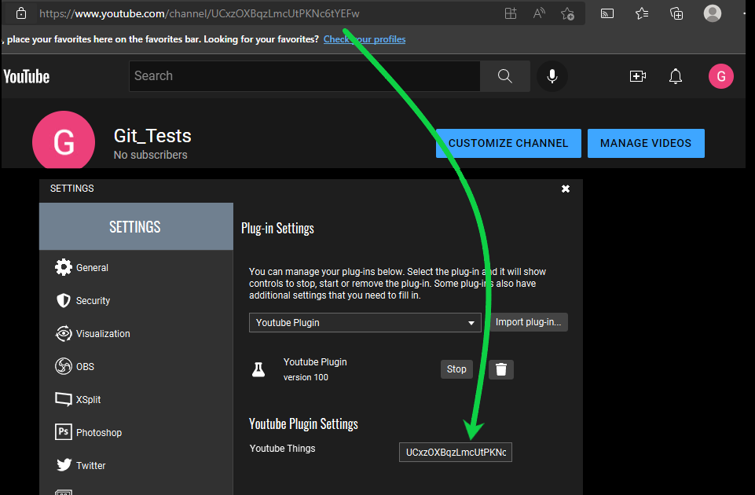Open General settings category
This screenshot has height=495, width=755.
[136, 267]
